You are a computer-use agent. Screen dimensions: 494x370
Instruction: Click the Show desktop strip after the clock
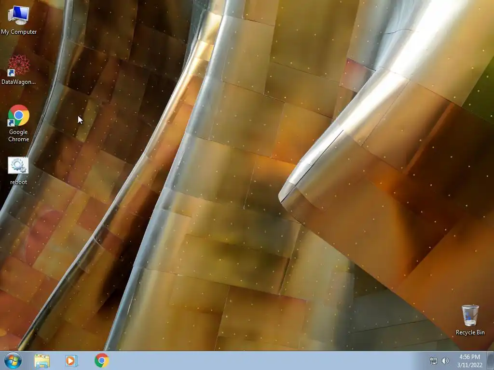point(491,360)
